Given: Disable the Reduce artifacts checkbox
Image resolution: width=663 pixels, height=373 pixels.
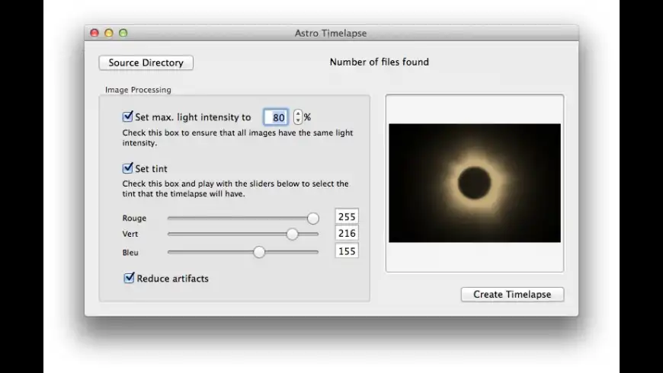Looking at the screenshot, I should tap(129, 279).
